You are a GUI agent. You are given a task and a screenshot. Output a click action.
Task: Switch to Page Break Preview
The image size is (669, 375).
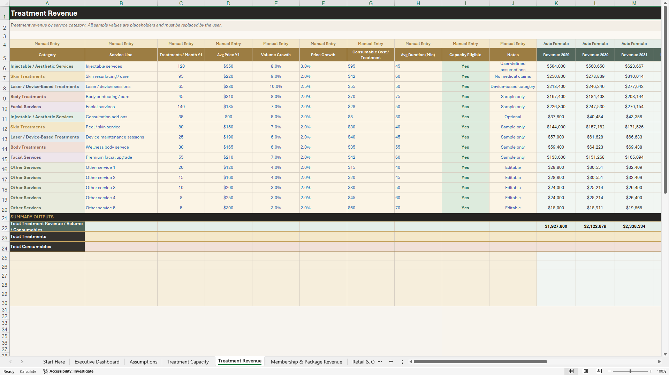pos(599,371)
